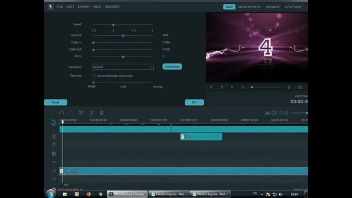The height and width of the screenshot is (198, 352).
Task: Open the REGISTER menu
Action: click(x=112, y=7)
